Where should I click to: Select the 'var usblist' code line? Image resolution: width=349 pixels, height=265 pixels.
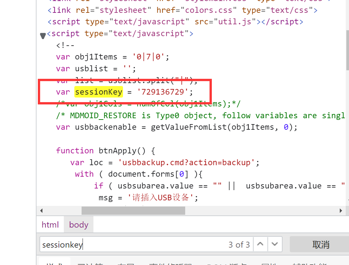pos(96,69)
